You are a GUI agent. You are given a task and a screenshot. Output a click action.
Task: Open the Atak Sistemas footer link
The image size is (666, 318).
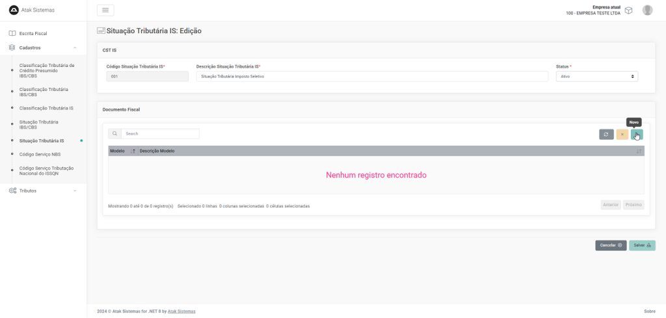[x=181, y=311]
